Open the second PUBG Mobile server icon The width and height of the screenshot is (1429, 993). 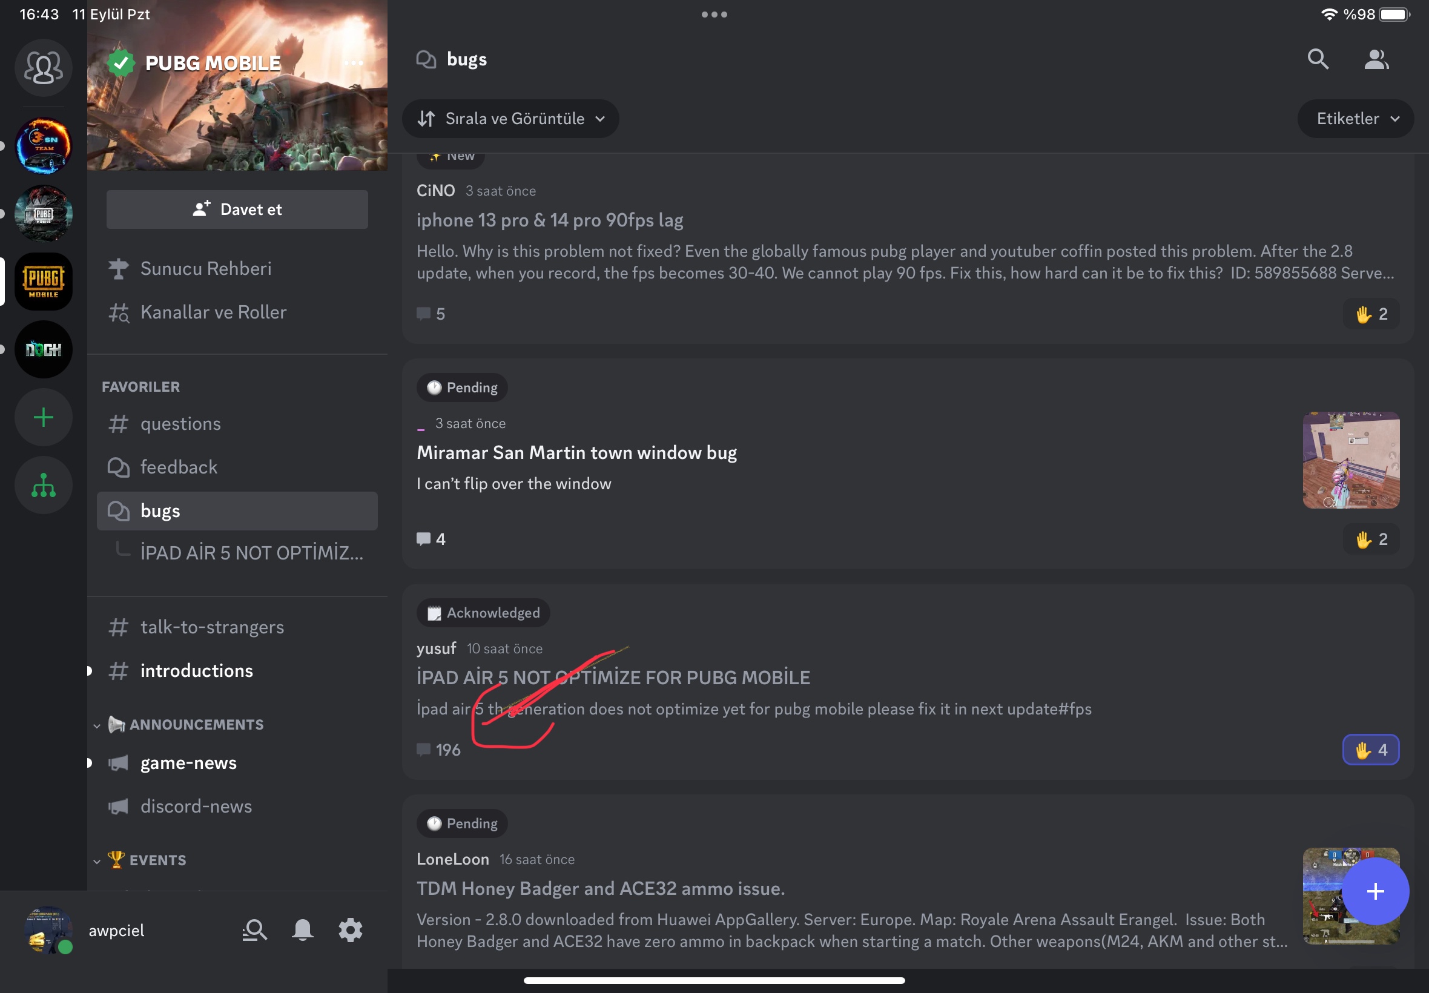pyautogui.click(x=43, y=213)
